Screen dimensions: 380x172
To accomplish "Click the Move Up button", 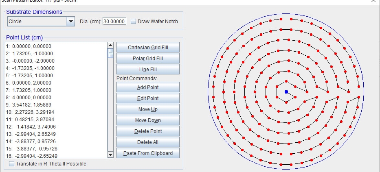I will point(148,109).
